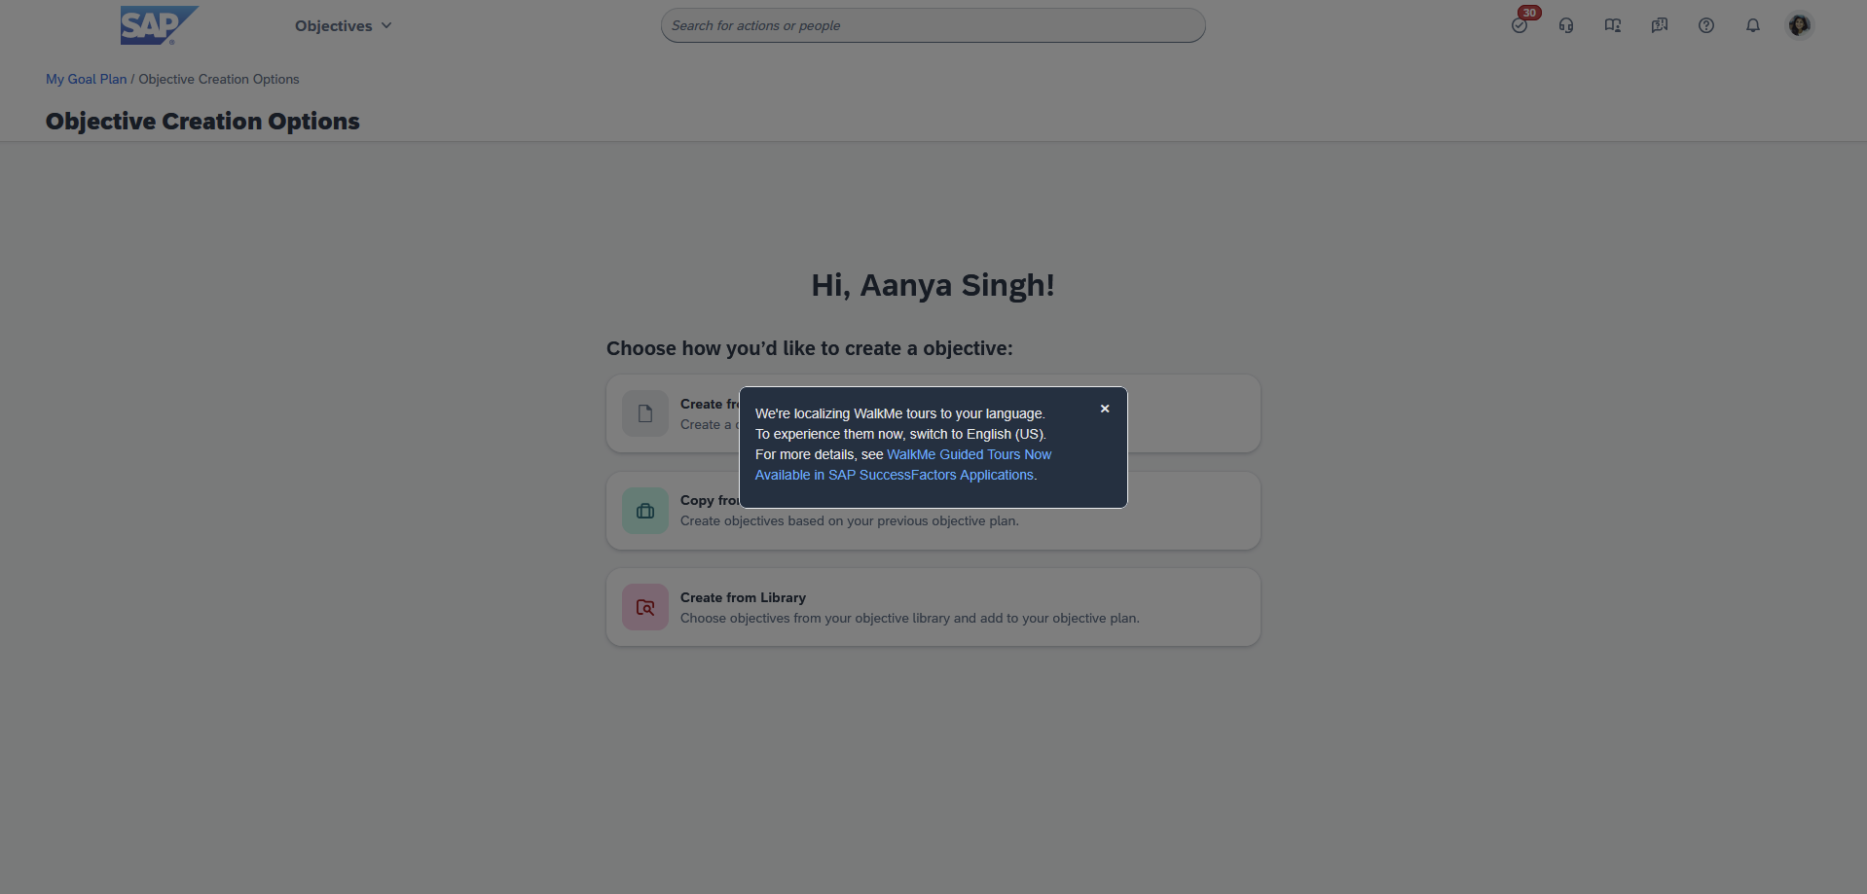Click the SAP logo
The image size is (1867, 894).
pos(159,25)
